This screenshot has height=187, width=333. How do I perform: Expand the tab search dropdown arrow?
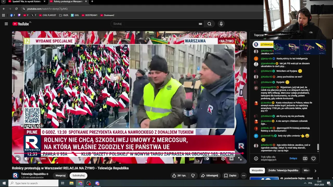click(3, 2)
